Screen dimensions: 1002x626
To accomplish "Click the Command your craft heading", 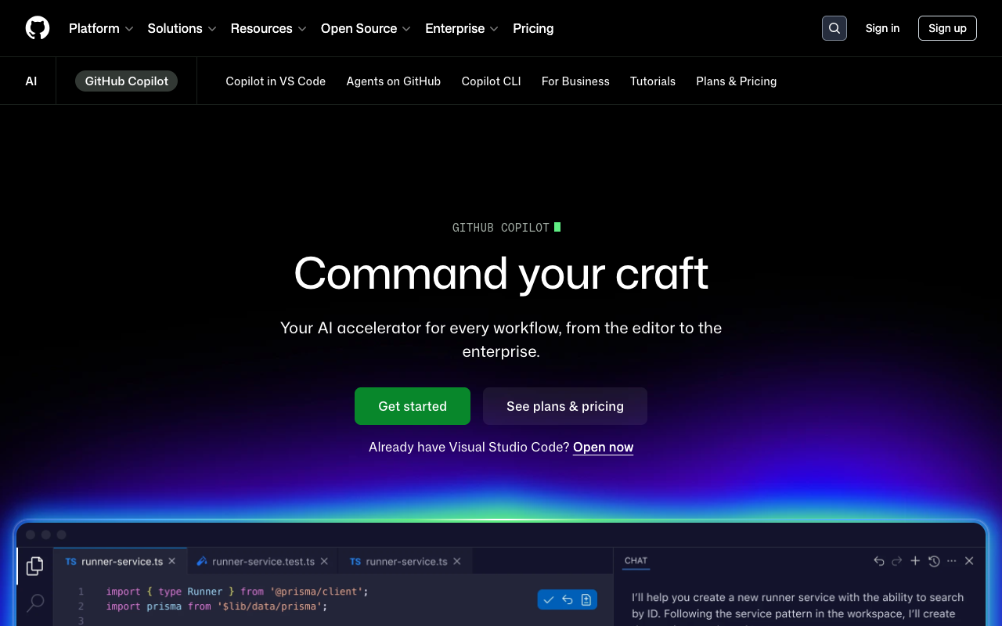I will coord(501,274).
